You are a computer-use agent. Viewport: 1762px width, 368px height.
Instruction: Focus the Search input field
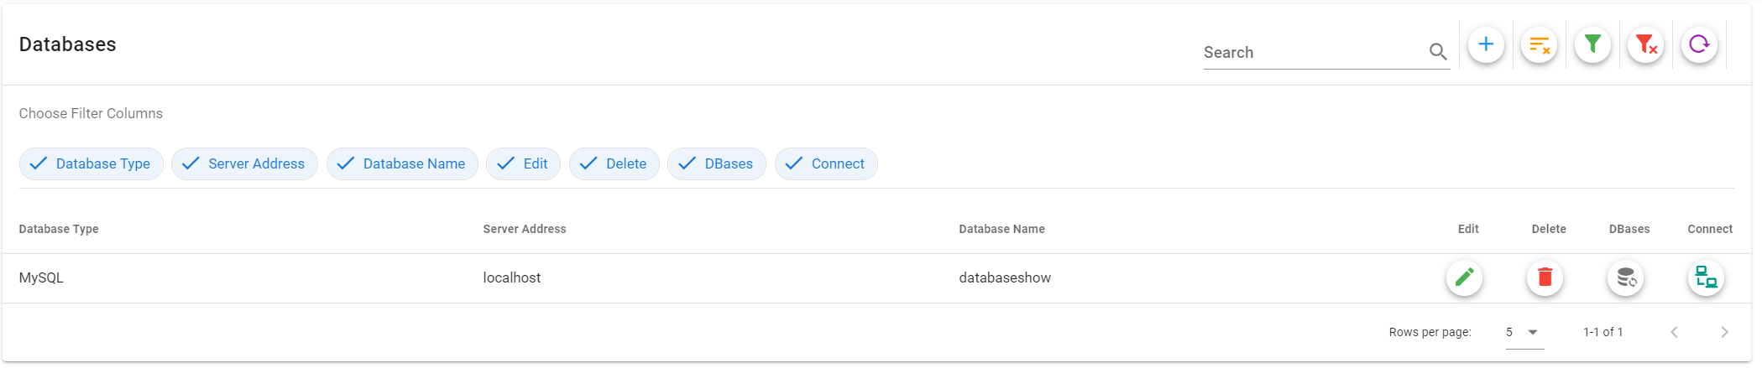point(1314,53)
